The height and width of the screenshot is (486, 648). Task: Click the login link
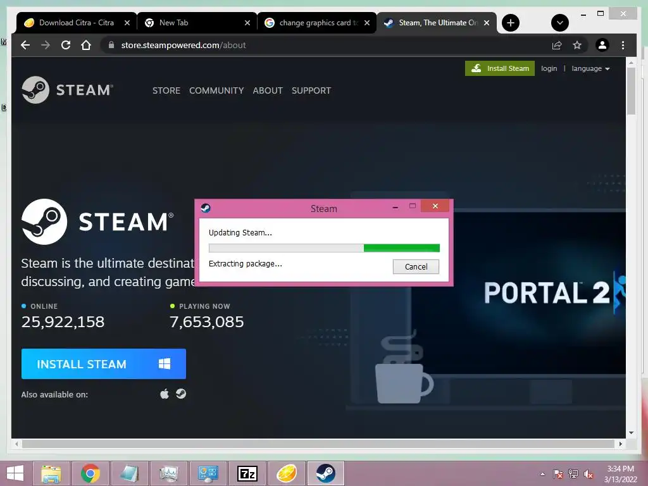tap(549, 68)
